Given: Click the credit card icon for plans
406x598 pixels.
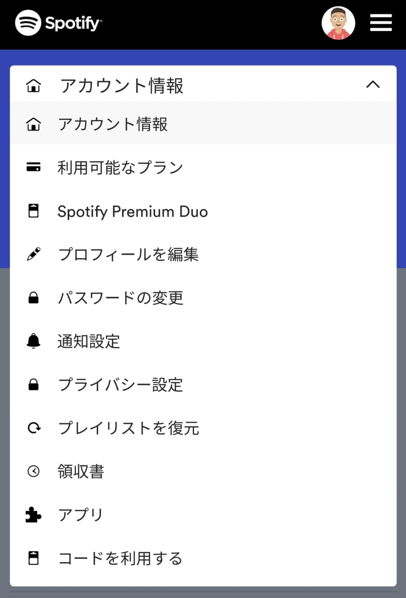Looking at the screenshot, I should (33, 167).
